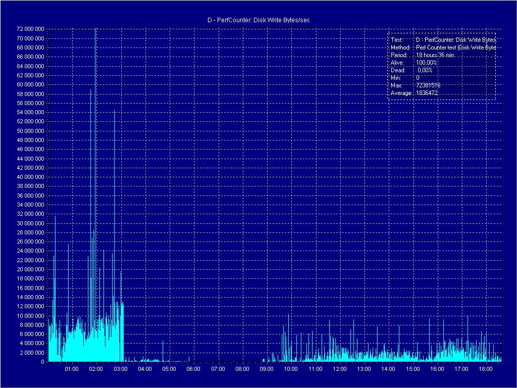Select the Max 72381516 legend value
The width and height of the screenshot is (517, 388).
tap(428, 85)
